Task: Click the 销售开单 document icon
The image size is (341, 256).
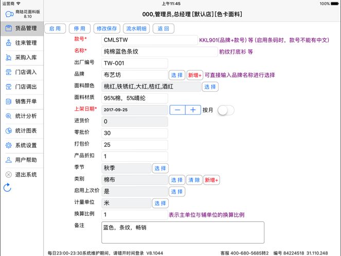Action: coord(8,101)
